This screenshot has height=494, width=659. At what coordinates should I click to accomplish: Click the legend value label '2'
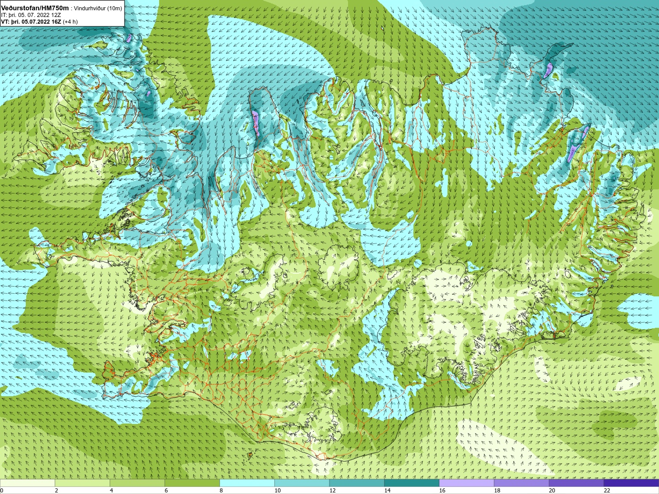pyautogui.click(x=57, y=491)
